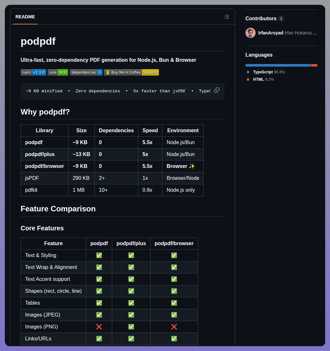Click green check for Images (PNG) under podpdf/plus

[x=131, y=327]
